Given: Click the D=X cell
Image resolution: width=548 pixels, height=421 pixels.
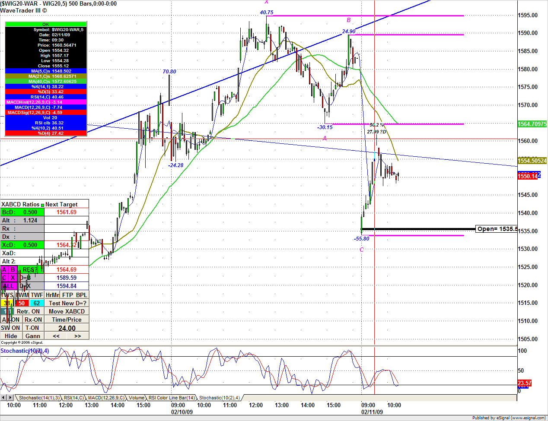Looking at the screenshot, I should (31, 286).
